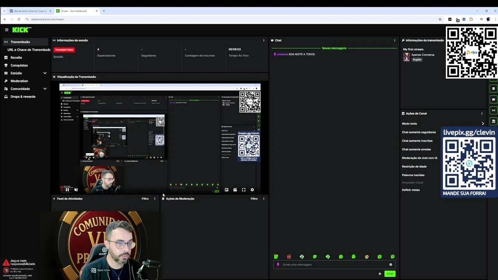Image resolution: width=498 pixels, height=280 pixels.
Task: Select the first green halo emote
Action: tap(276, 257)
